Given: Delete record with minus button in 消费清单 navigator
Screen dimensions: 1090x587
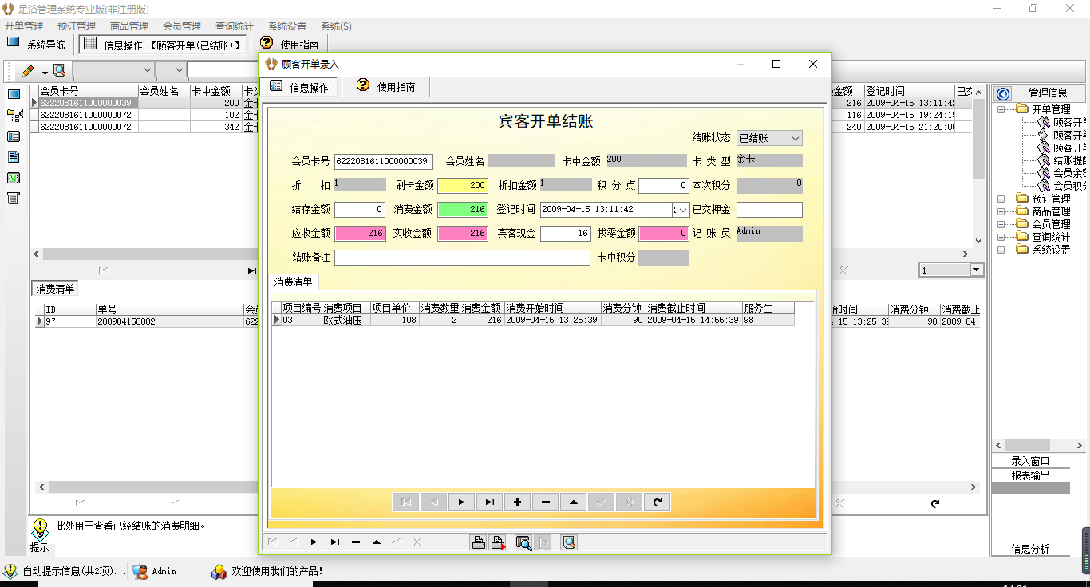Looking at the screenshot, I should pyautogui.click(x=545, y=502).
